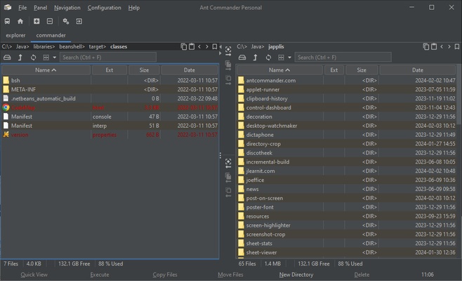Collapse the left panel with the small left triangle
The width and height of the screenshot is (462, 281).
(x=220, y=47)
